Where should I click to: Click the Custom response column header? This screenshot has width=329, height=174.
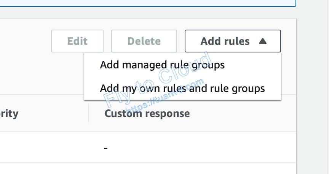point(147,113)
